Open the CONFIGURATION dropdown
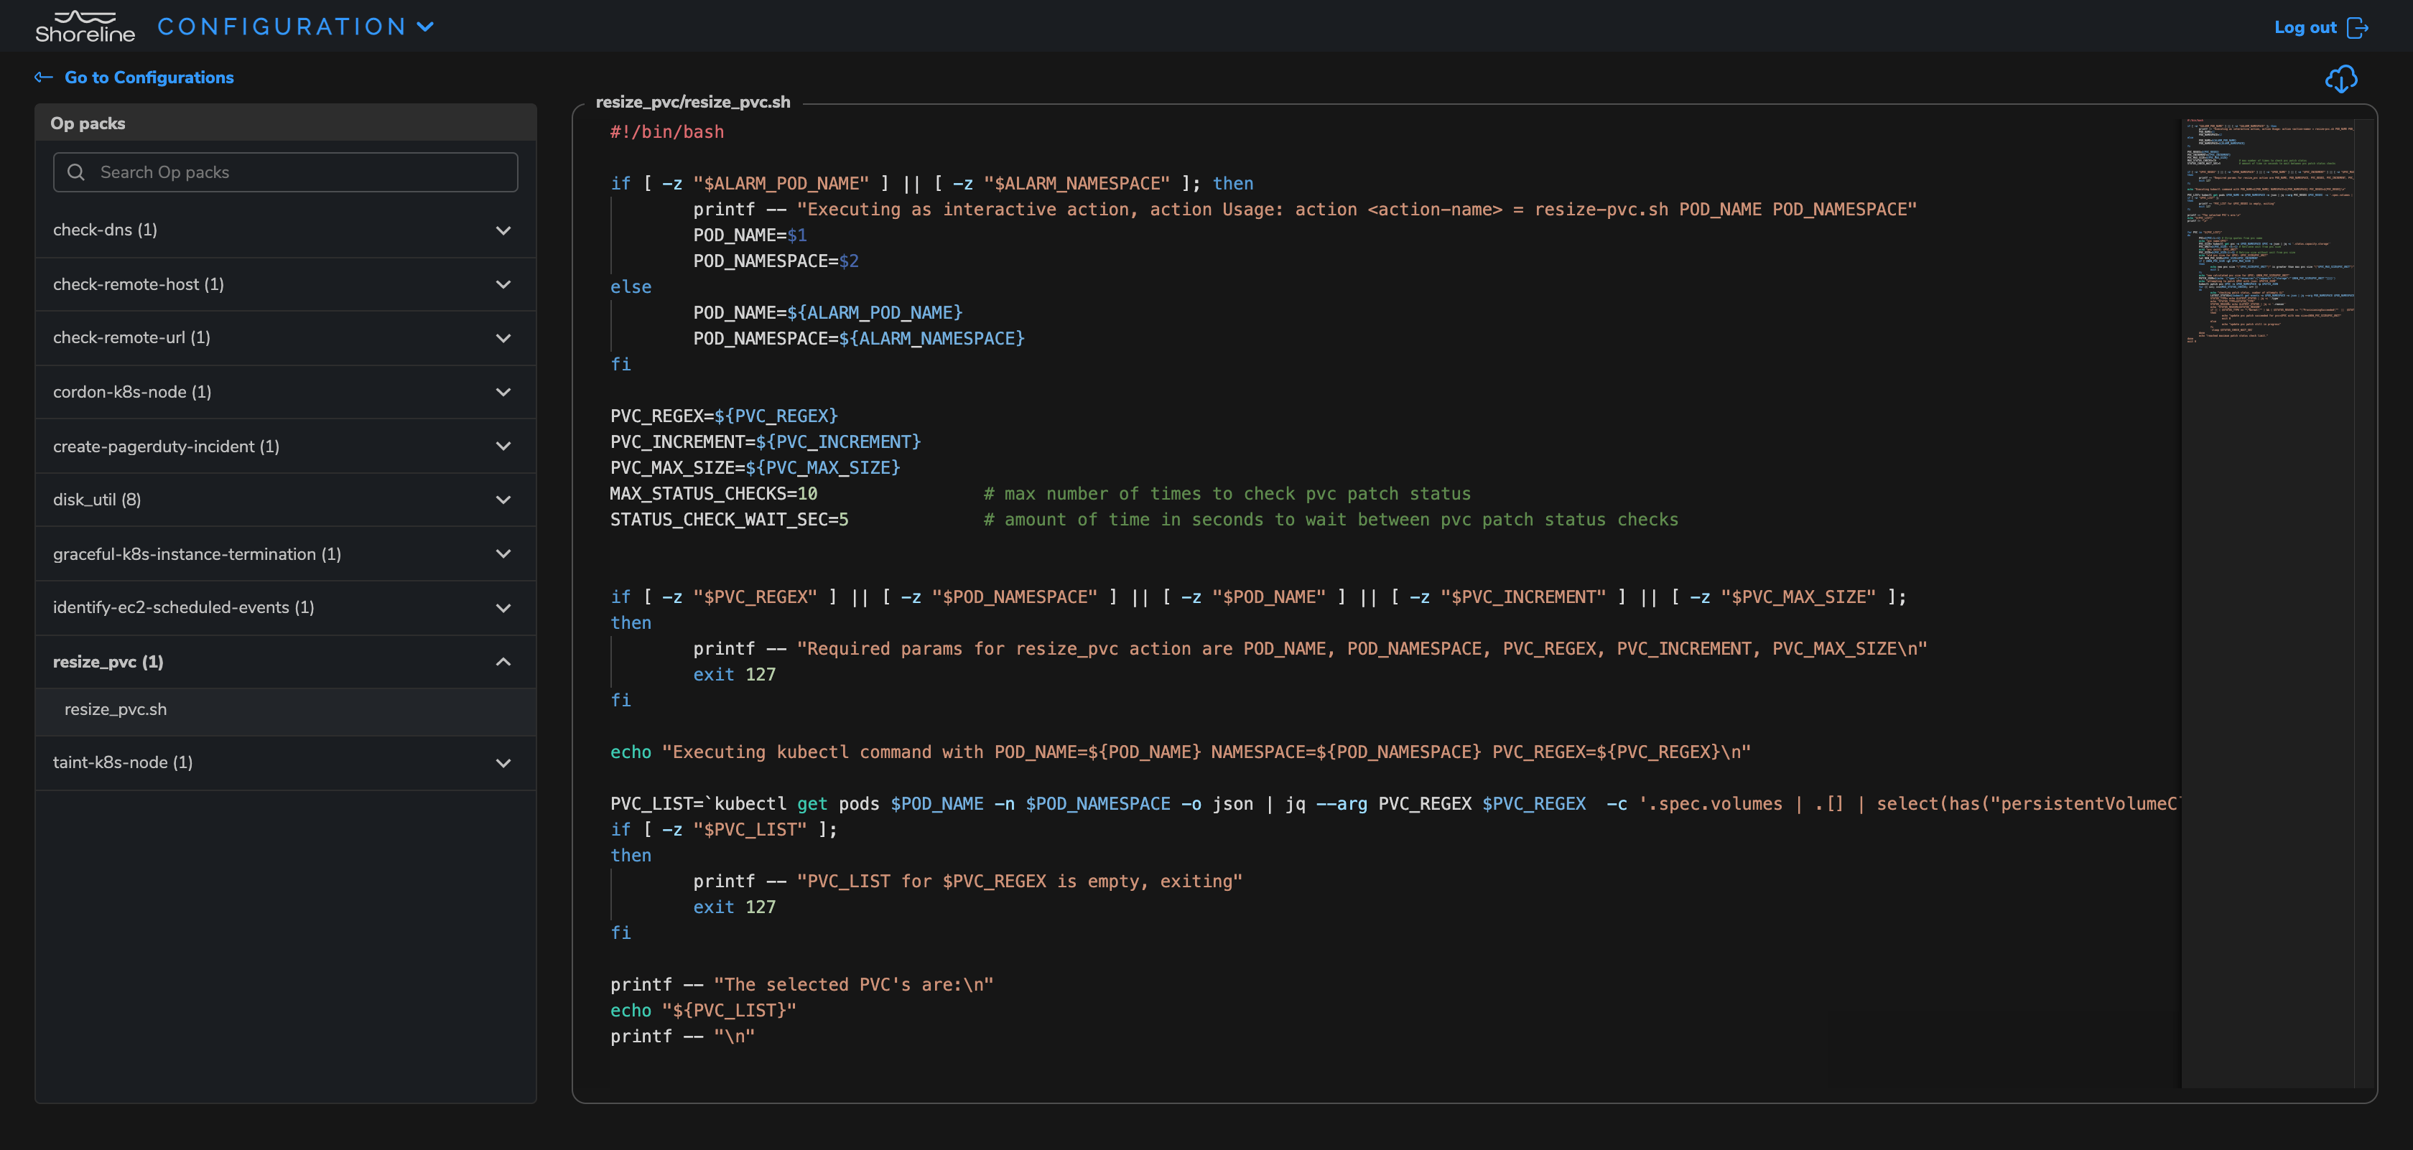2413x1150 pixels. [426, 27]
